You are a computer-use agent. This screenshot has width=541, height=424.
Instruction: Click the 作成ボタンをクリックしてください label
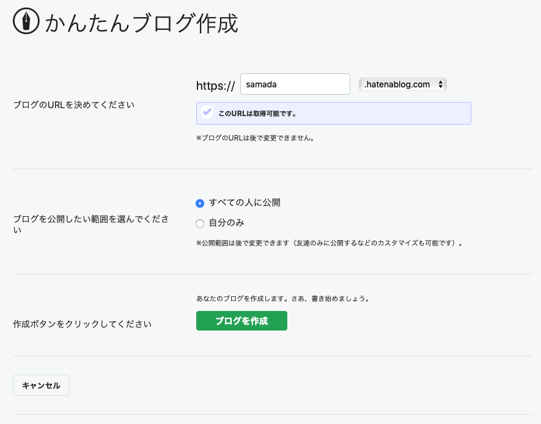[82, 324]
